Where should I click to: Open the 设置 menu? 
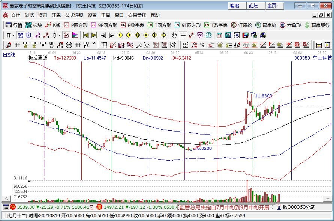(x=92, y=15)
